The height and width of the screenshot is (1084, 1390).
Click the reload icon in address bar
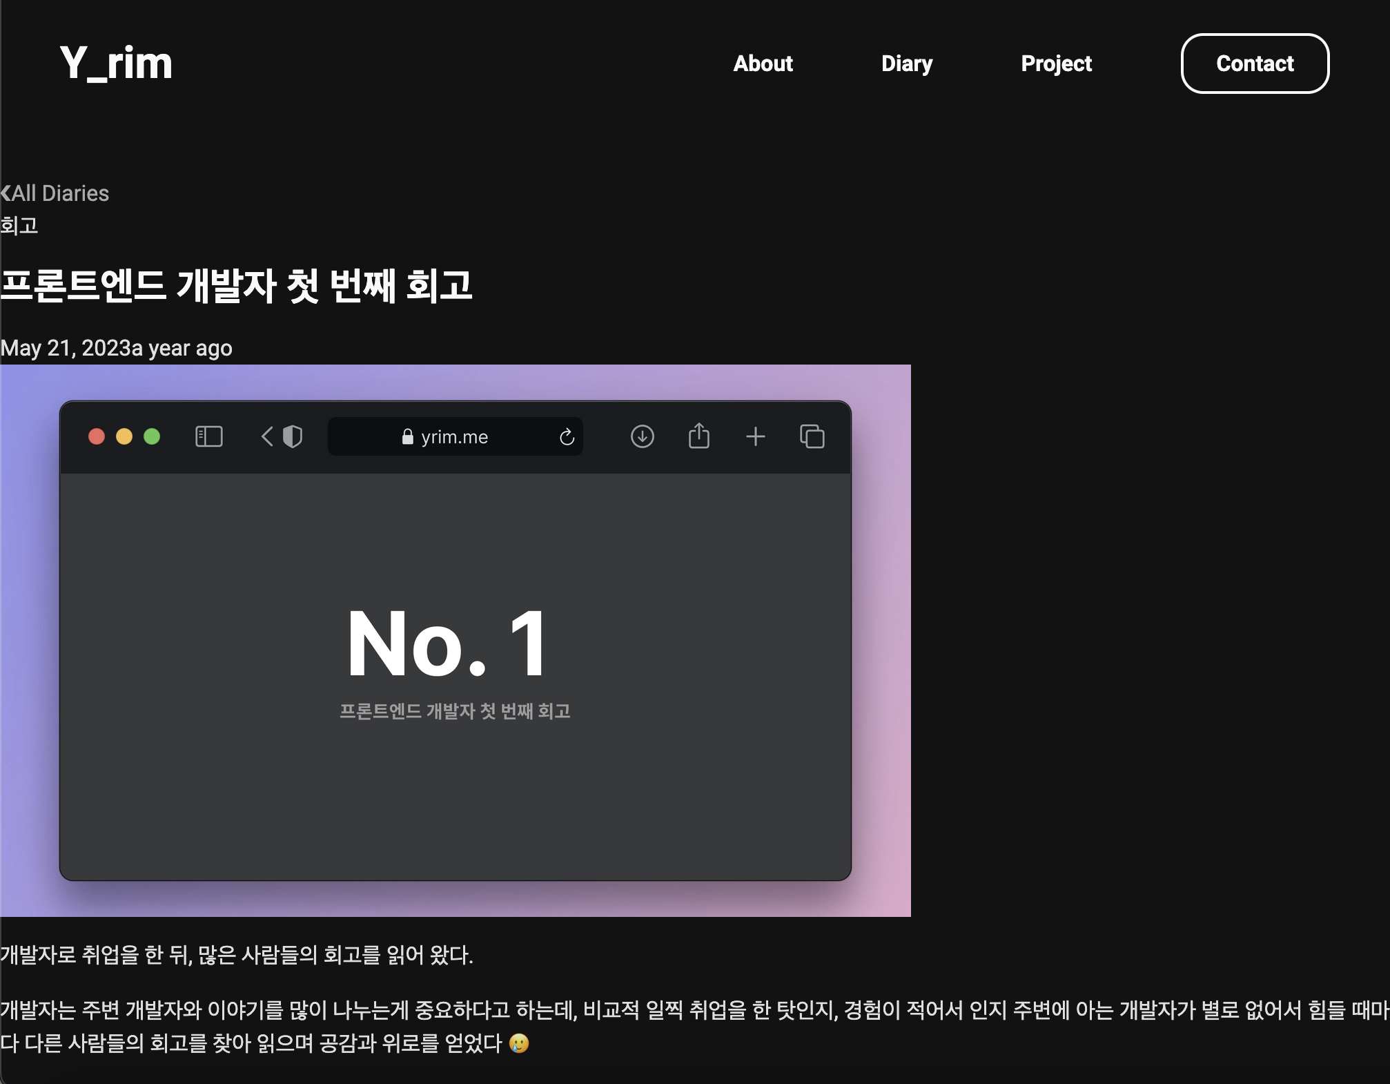click(567, 437)
